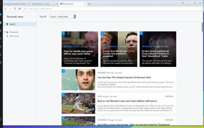The image size is (204, 128).
Task: Open Real or not? Bartolo Colon headline
Action: click(127, 101)
